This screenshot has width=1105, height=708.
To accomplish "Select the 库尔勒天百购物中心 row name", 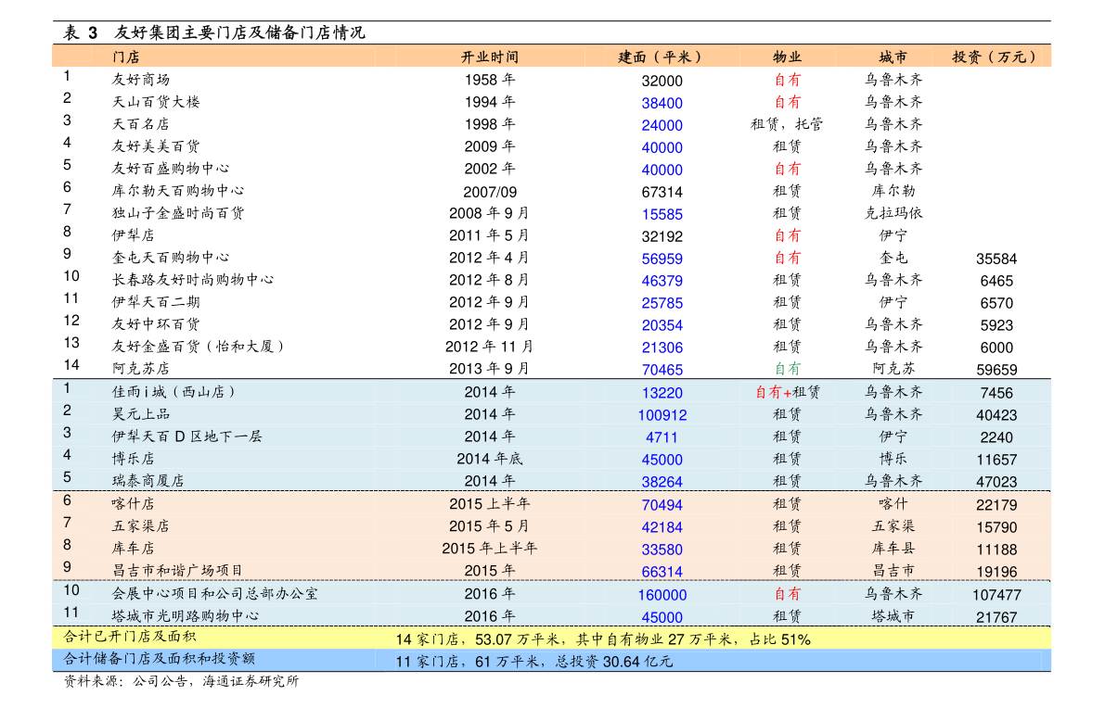I will click(177, 191).
